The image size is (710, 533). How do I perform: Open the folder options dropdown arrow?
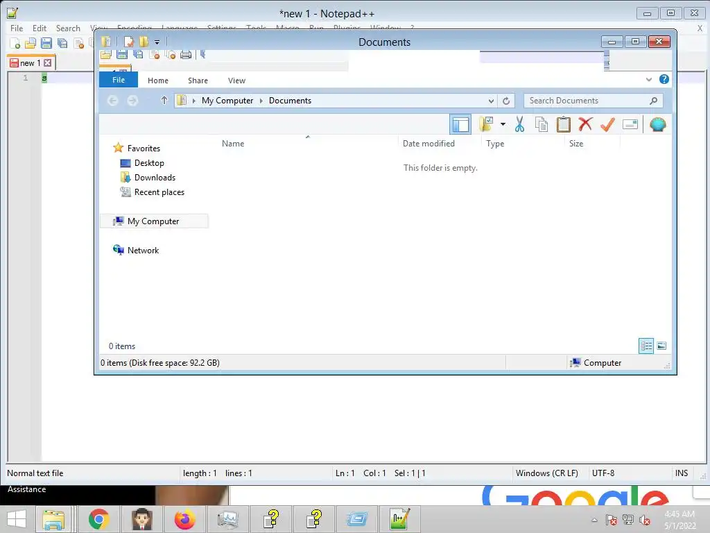pos(503,124)
